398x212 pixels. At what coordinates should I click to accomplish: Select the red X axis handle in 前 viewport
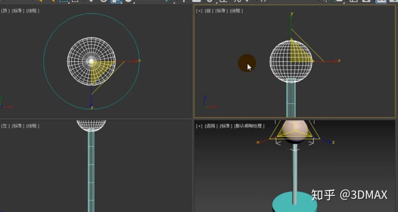tap(330, 61)
